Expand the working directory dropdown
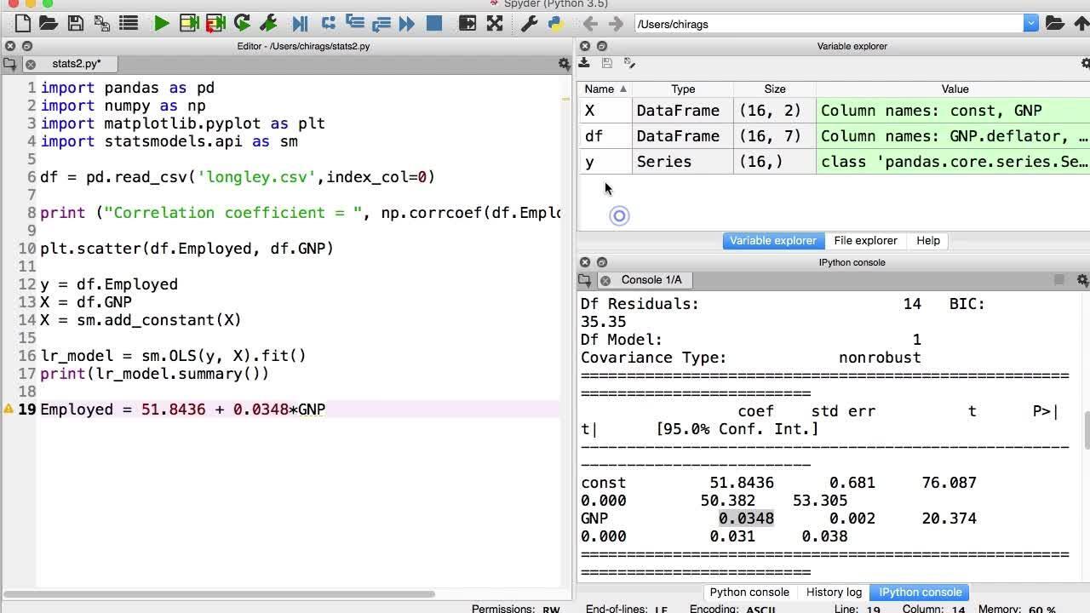Image resolution: width=1090 pixels, height=613 pixels. [x=1030, y=24]
